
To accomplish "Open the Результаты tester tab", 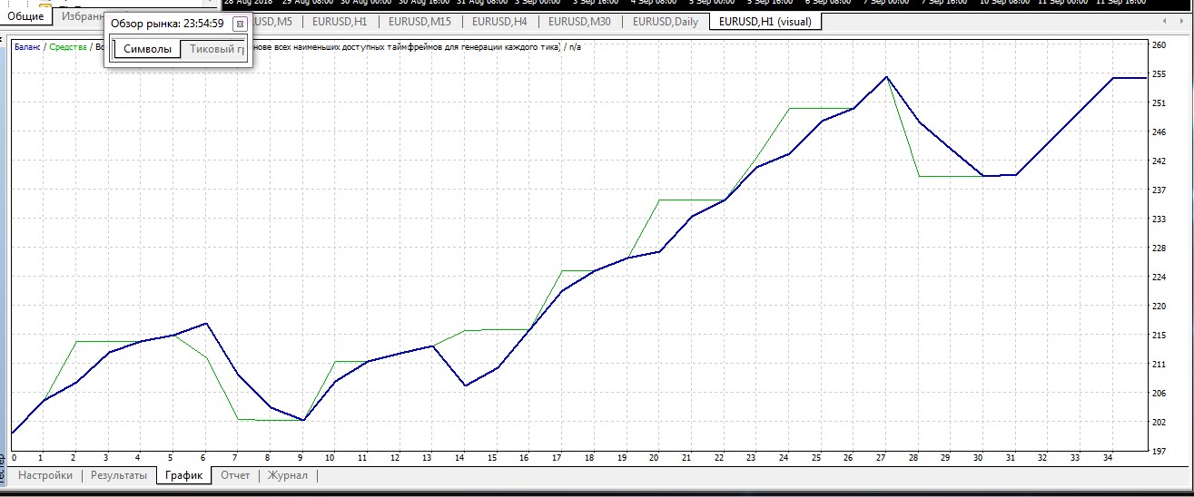I will [x=119, y=475].
